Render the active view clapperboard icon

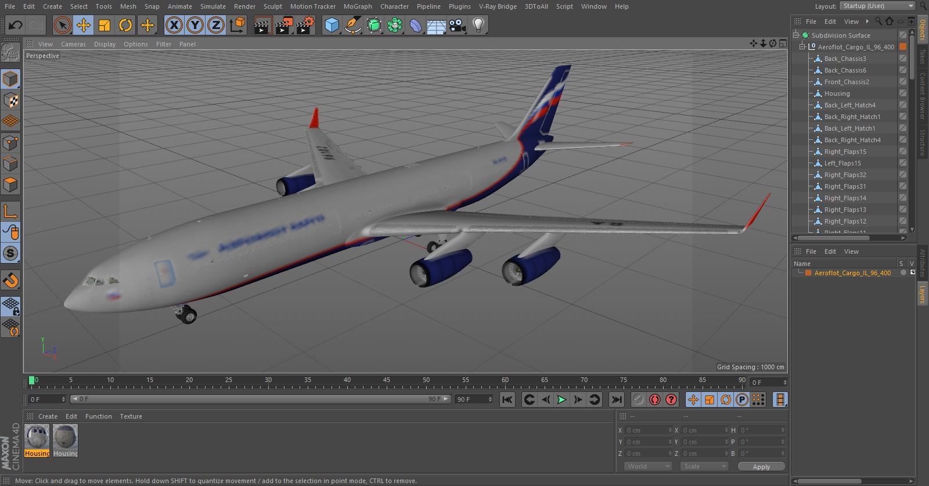262,25
